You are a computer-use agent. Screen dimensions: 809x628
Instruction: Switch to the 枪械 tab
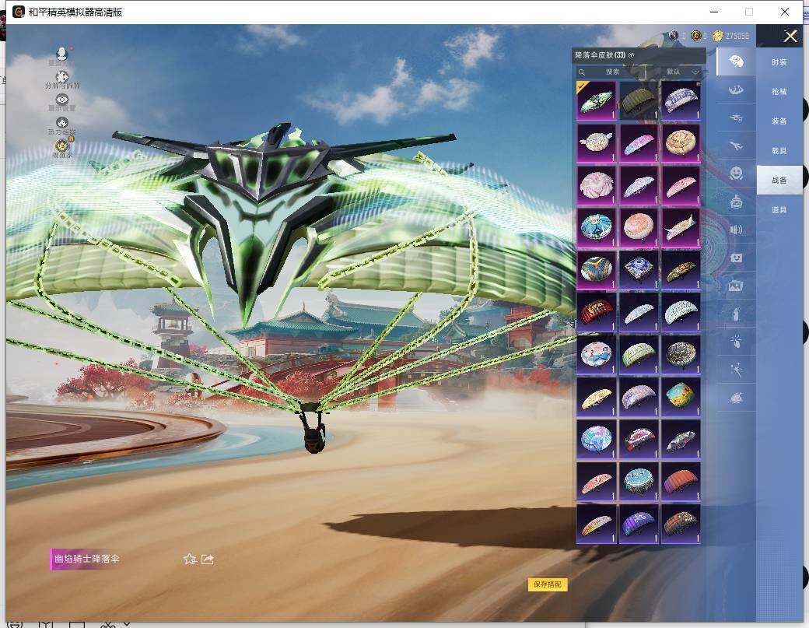click(x=779, y=92)
